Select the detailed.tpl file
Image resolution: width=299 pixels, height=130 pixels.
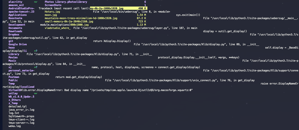pos(18,107)
